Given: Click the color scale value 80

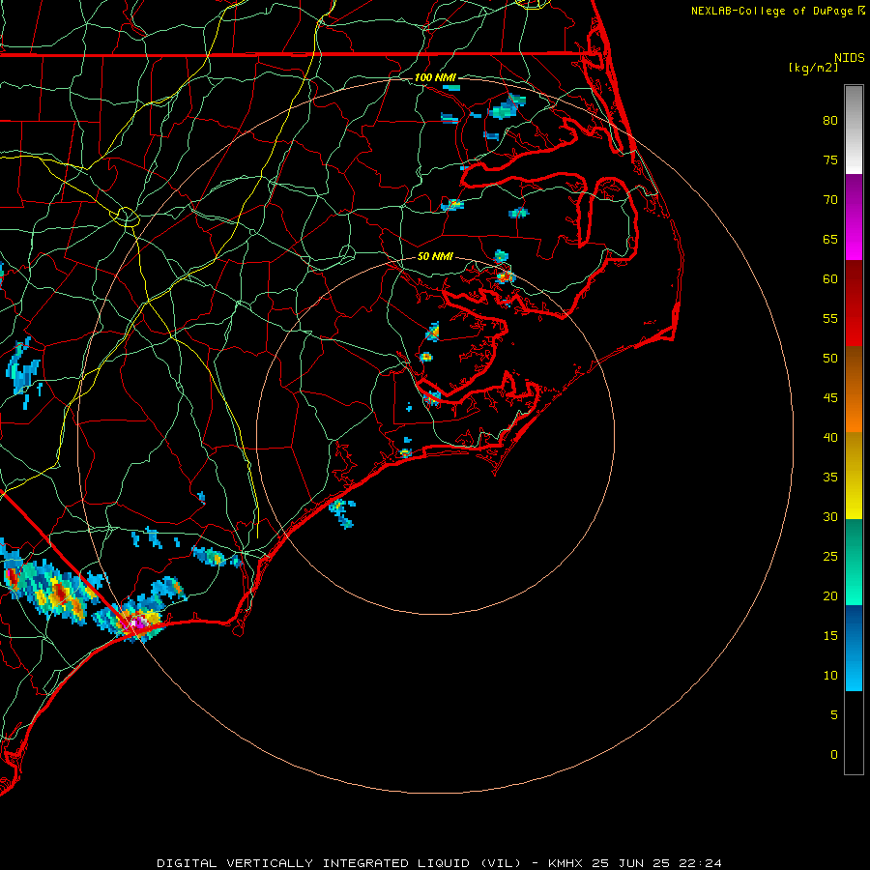Looking at the screenshot, I should tap(830, 121).
